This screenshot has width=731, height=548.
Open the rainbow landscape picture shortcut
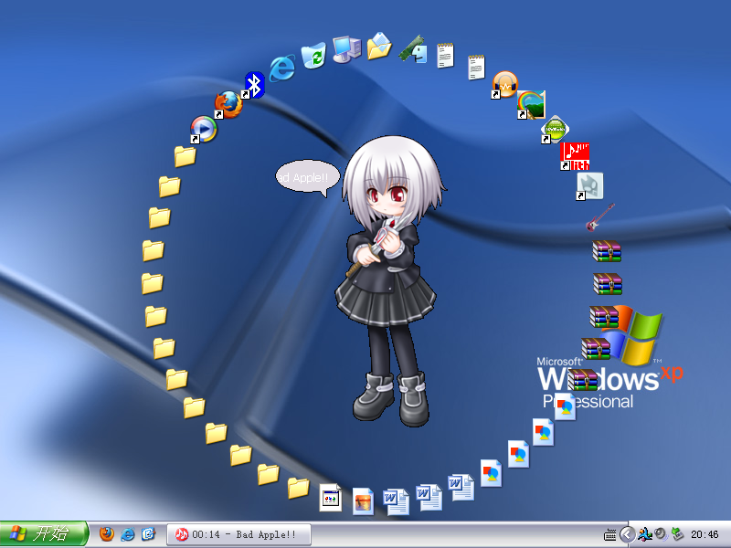click(531, 105)
